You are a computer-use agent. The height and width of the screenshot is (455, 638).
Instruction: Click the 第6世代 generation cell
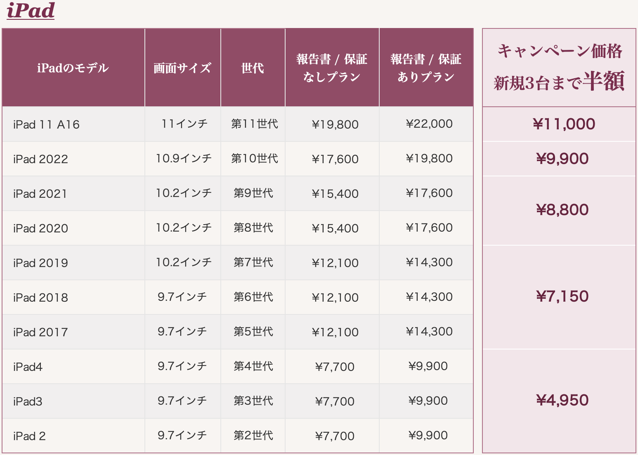[253, 297]
